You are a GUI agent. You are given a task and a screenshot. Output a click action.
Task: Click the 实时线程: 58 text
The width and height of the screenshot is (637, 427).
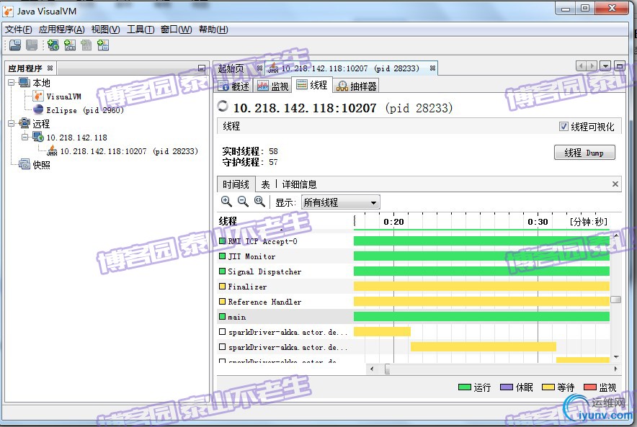(250, 151)
